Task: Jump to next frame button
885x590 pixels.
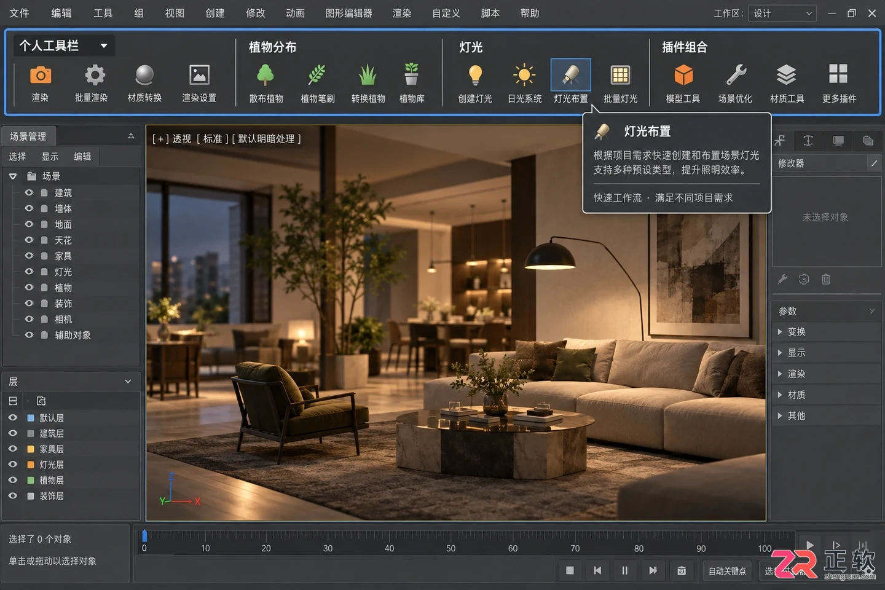Action: pos(653,571)
